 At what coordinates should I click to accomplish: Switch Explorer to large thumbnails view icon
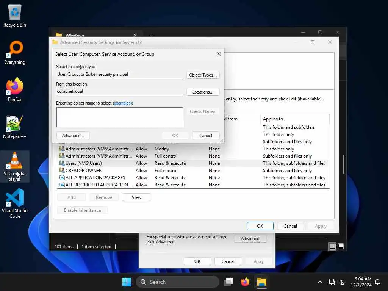click(x=341, y=246)
